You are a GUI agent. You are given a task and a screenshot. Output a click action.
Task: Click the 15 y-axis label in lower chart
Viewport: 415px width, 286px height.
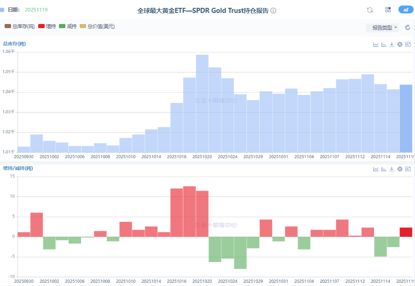tap(12, 176)
